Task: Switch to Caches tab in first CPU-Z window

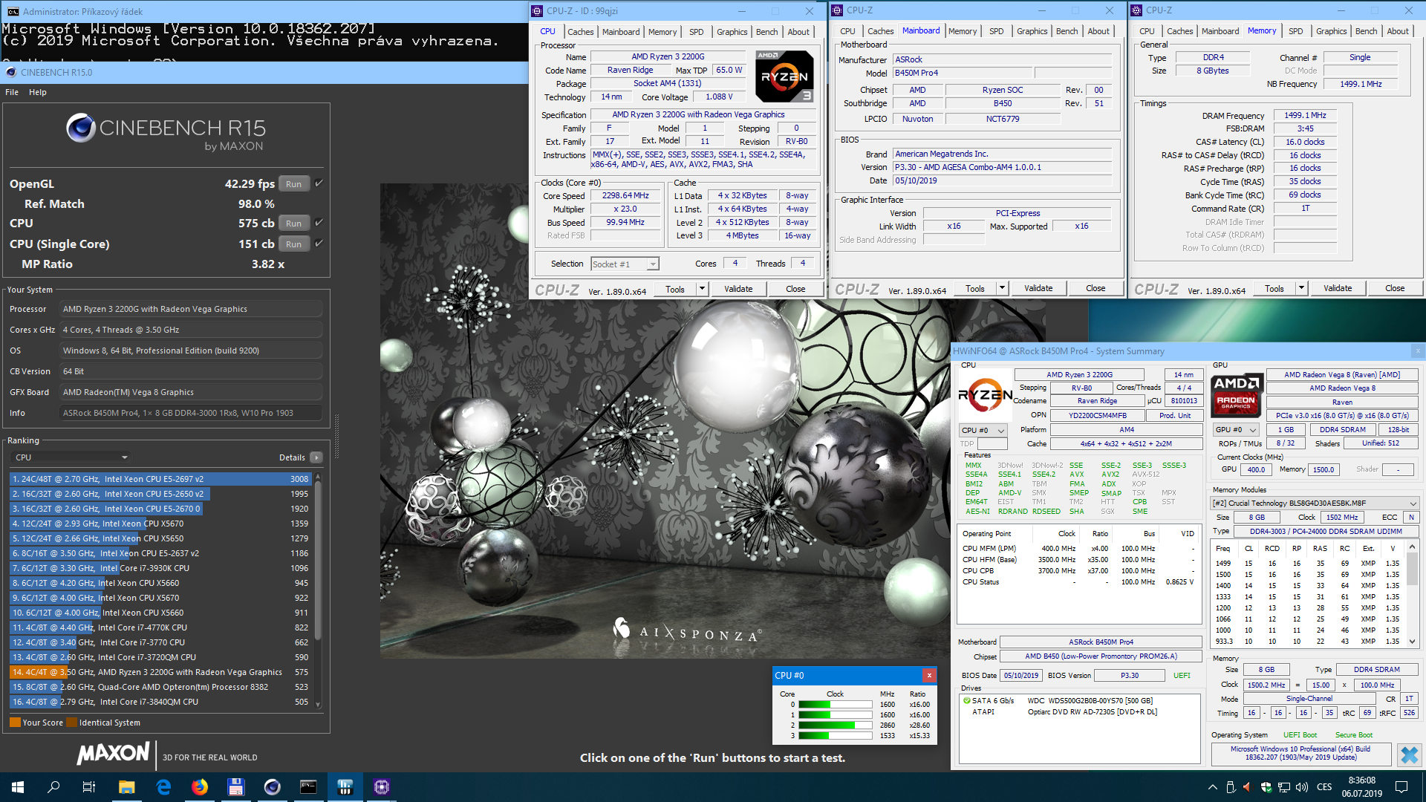Action: click(x=580, y=32)
